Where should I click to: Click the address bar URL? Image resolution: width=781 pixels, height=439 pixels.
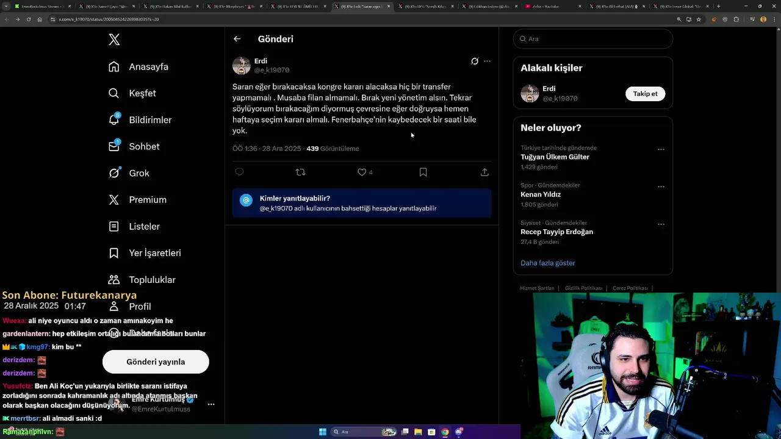(109, 20)
